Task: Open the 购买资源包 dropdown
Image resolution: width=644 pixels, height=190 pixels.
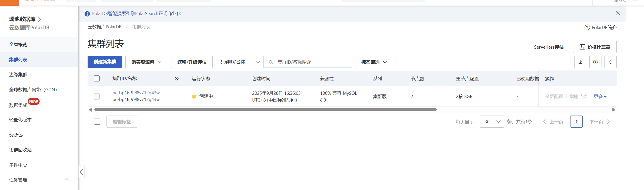Action: (x=146, y=62)
